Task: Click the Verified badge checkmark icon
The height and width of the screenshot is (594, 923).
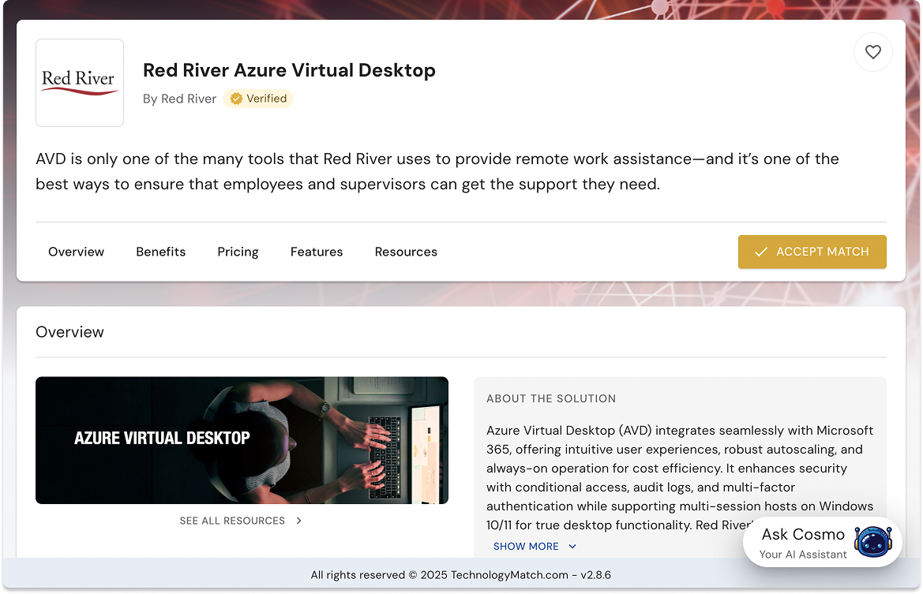Action: [x=236, y=99]
